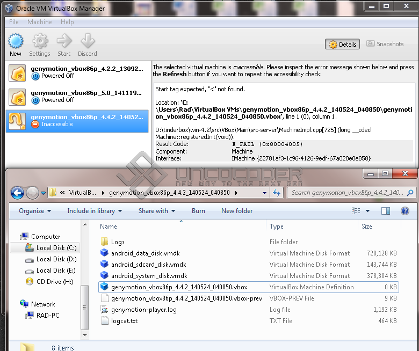This screenshot has width=419, height=351.
Task: Click navigation pane scrollbar thumb
Action: pyautogui.click(x=85, y=308)
